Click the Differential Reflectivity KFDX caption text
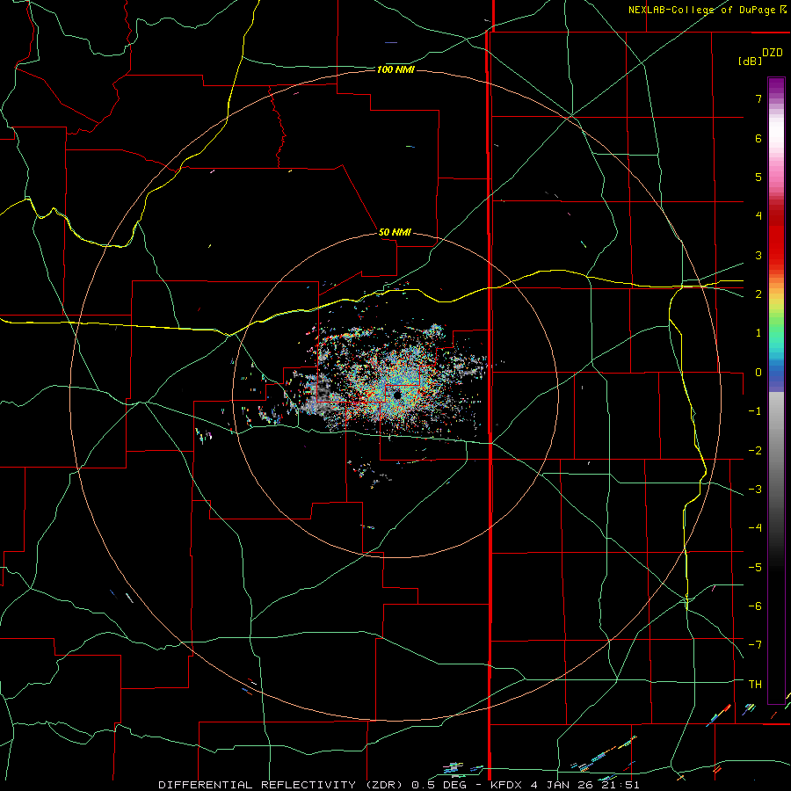This screenshot has height=791, width=791. (x=399, y=785)
